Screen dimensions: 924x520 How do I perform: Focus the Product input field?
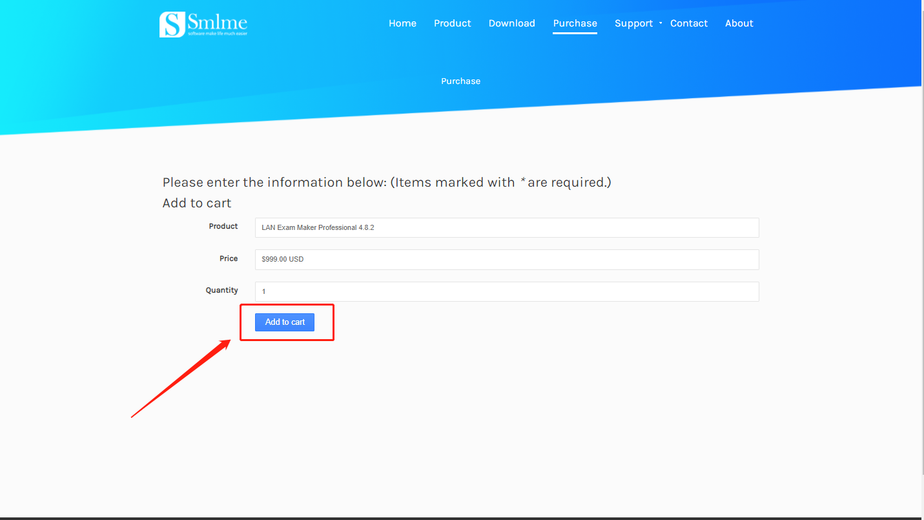point(507,227)
